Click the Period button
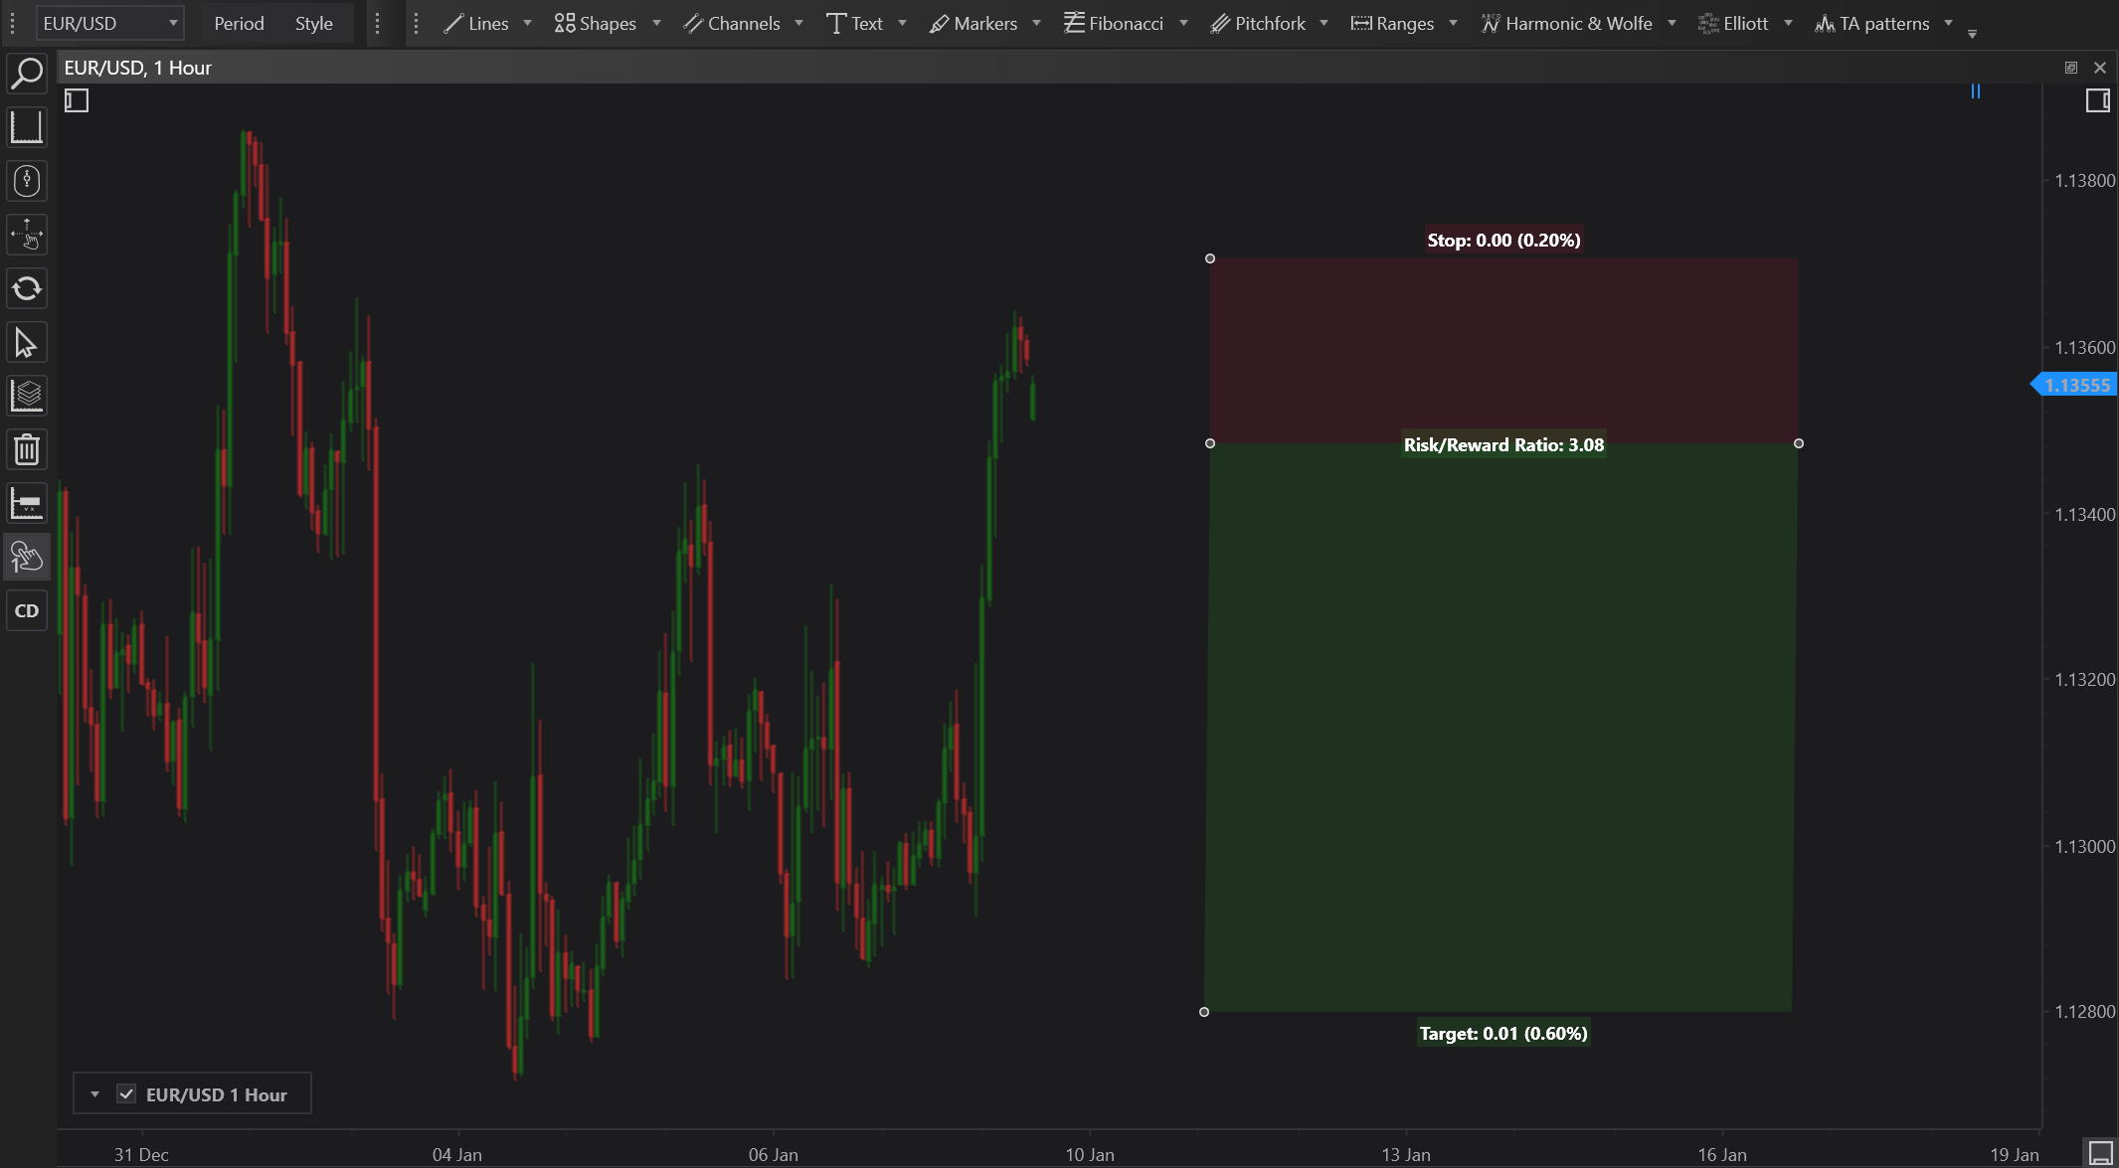The height and width of the screenshot is (1168, 2119). 239,23
